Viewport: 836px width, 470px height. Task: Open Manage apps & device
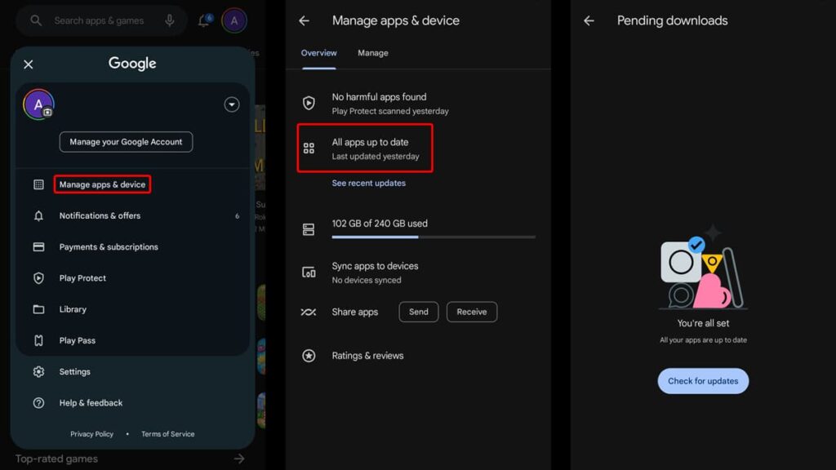tap(102, 184)
